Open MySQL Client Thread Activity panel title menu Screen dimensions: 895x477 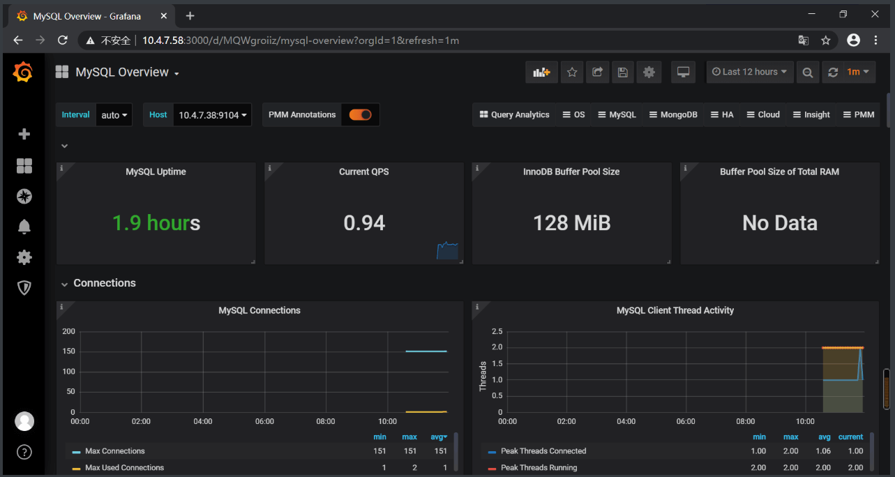675,310
